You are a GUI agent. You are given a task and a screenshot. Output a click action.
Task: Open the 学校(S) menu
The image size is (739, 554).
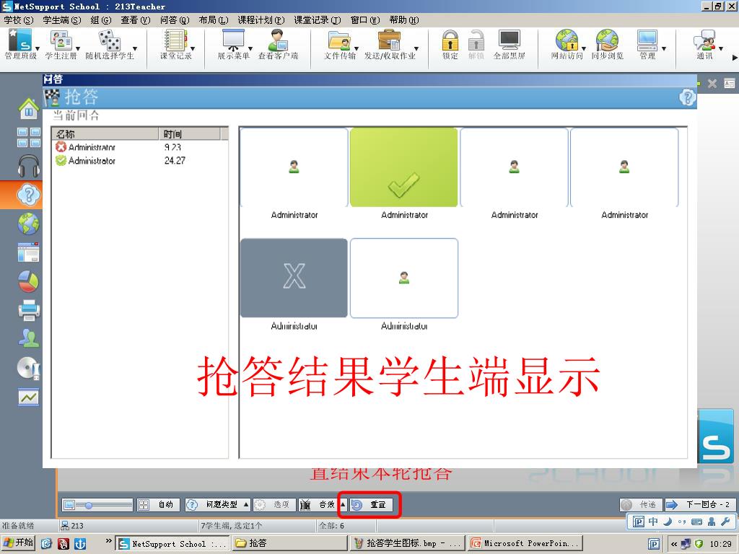coord(19,19)
